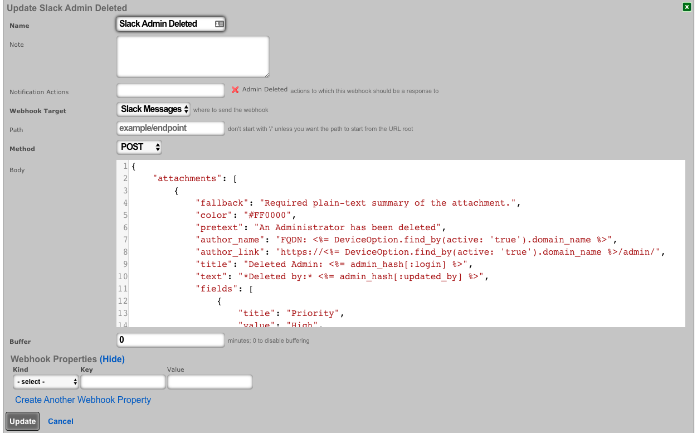The image size is (697, 433).
Task: Click the Path field example/endpoint
Action: pos(170,128)
